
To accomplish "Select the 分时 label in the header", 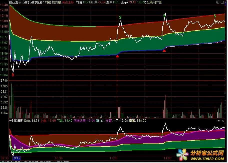I will click(26, 2).
